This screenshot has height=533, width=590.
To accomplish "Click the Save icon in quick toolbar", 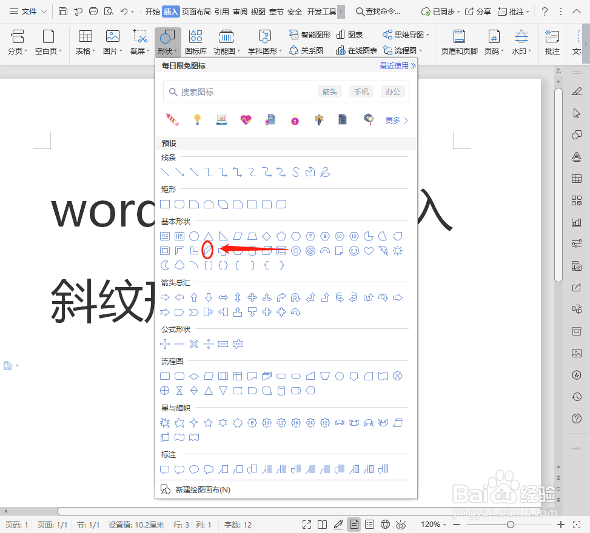I will click(x=63, y=12).
